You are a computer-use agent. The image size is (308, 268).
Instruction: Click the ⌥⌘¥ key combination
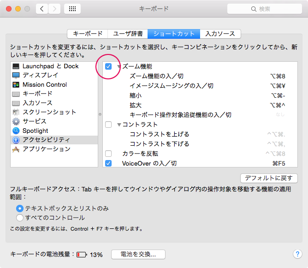278,86
